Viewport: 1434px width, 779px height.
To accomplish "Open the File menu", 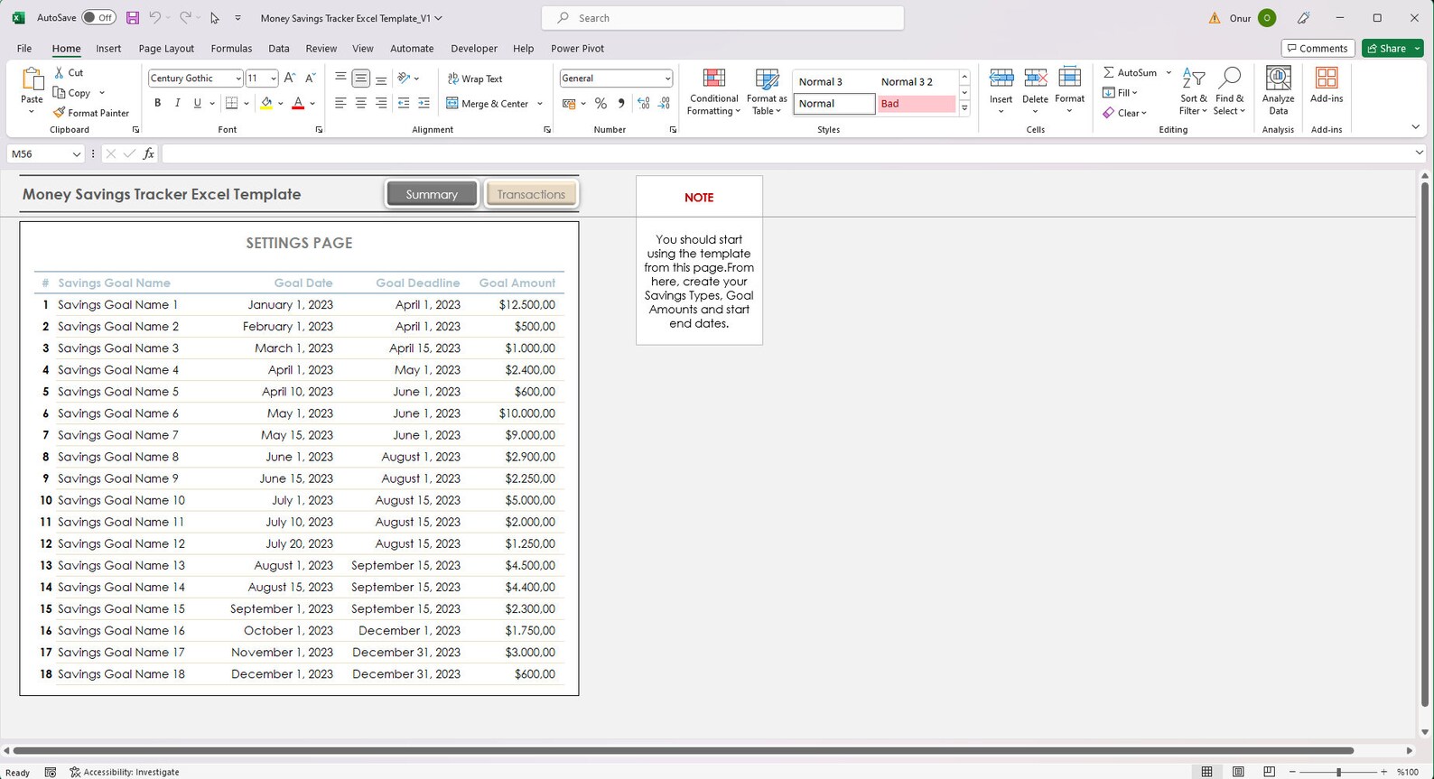I will click(x=24, y=49).
